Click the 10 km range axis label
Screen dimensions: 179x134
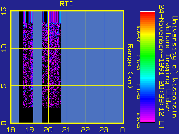pos(4,48)
